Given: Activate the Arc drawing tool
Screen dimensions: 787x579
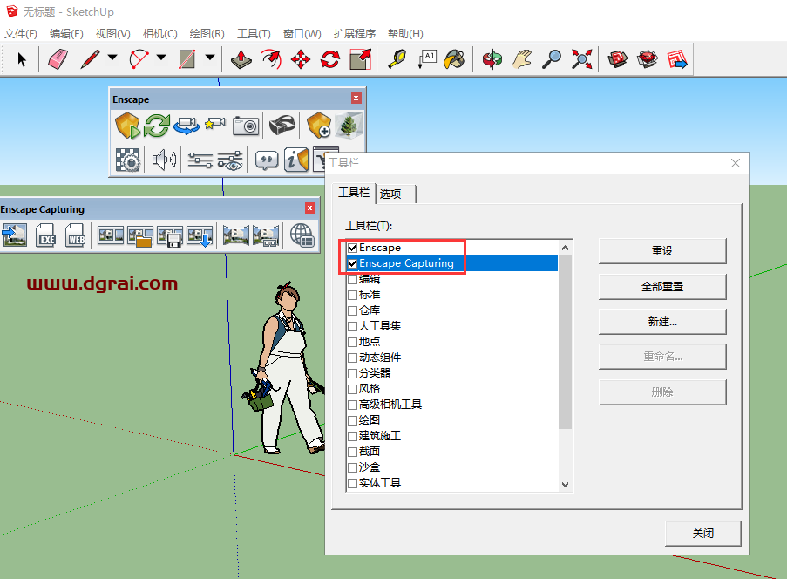Looking at the screenshot, I should (x=139, y=59).
